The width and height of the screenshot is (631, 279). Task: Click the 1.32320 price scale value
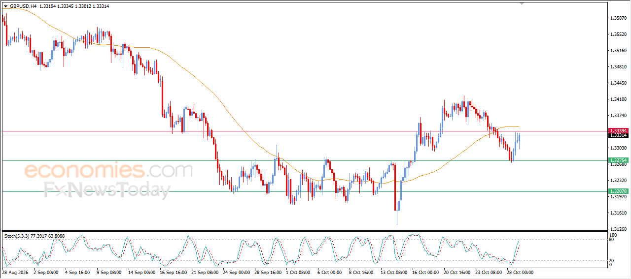(x=618, y=181)
